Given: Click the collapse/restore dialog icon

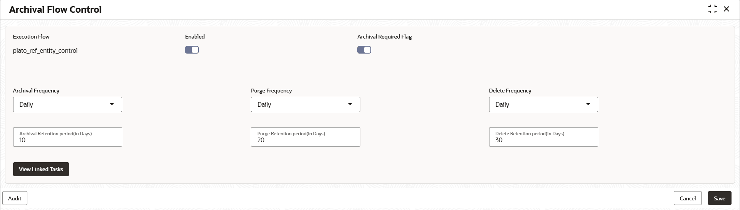Looking at the screenshot, I should [713, 9].
